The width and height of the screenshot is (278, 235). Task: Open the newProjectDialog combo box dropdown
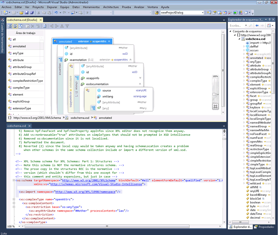coord(203,12)
